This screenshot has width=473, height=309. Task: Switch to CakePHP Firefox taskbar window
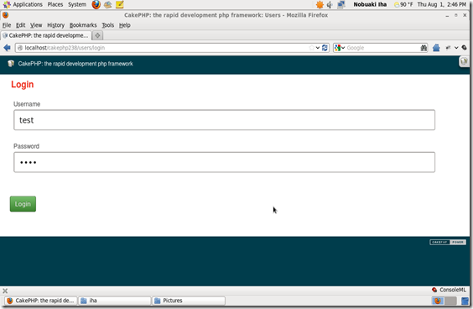[x=41, y=301]
